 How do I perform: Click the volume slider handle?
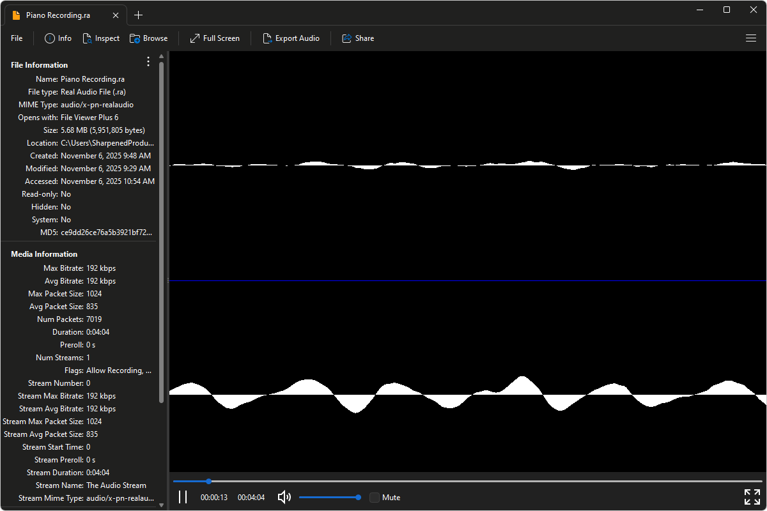coord(359,497)
